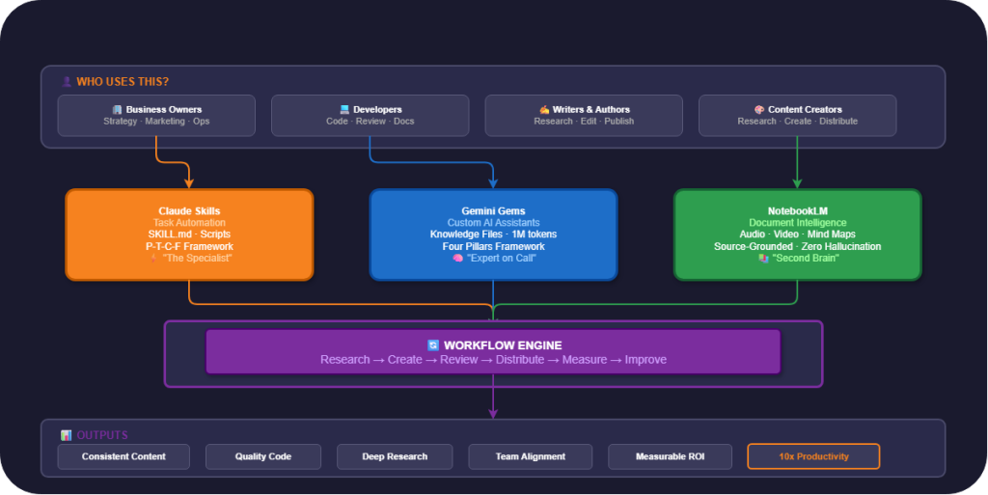Open the blue Gemini Gems box
The height and width of the screenshot is (495, 988).
493,234
